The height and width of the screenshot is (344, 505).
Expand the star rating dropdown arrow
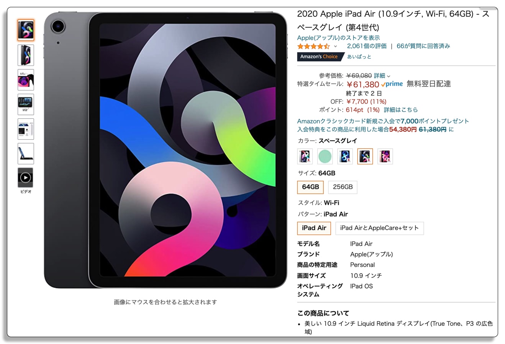[336, 46]
